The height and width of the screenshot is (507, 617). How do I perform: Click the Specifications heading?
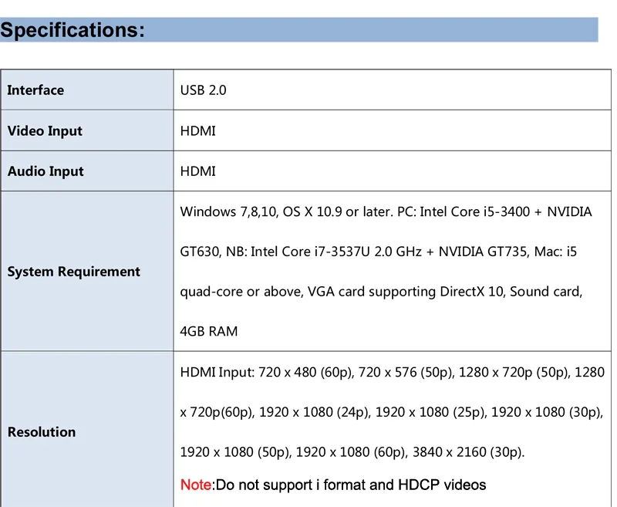coord(72,30)
